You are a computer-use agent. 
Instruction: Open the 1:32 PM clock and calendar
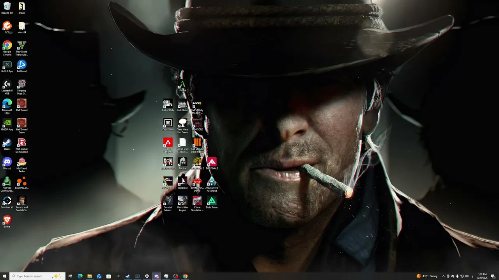pos(482,276)
